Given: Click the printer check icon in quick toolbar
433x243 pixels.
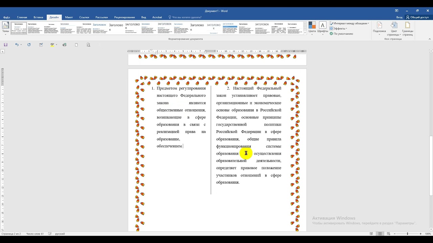Looking at the screenshot, I should point(65,45).
